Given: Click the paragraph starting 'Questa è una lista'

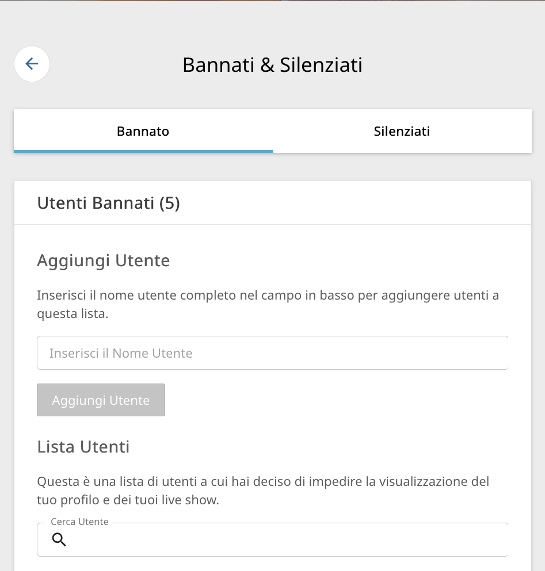Looking at the screenshot, I should click(263, 490).
